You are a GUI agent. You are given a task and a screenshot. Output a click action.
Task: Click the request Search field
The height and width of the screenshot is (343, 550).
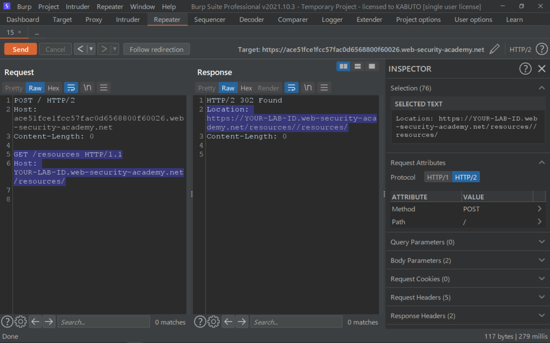[104, 322]
